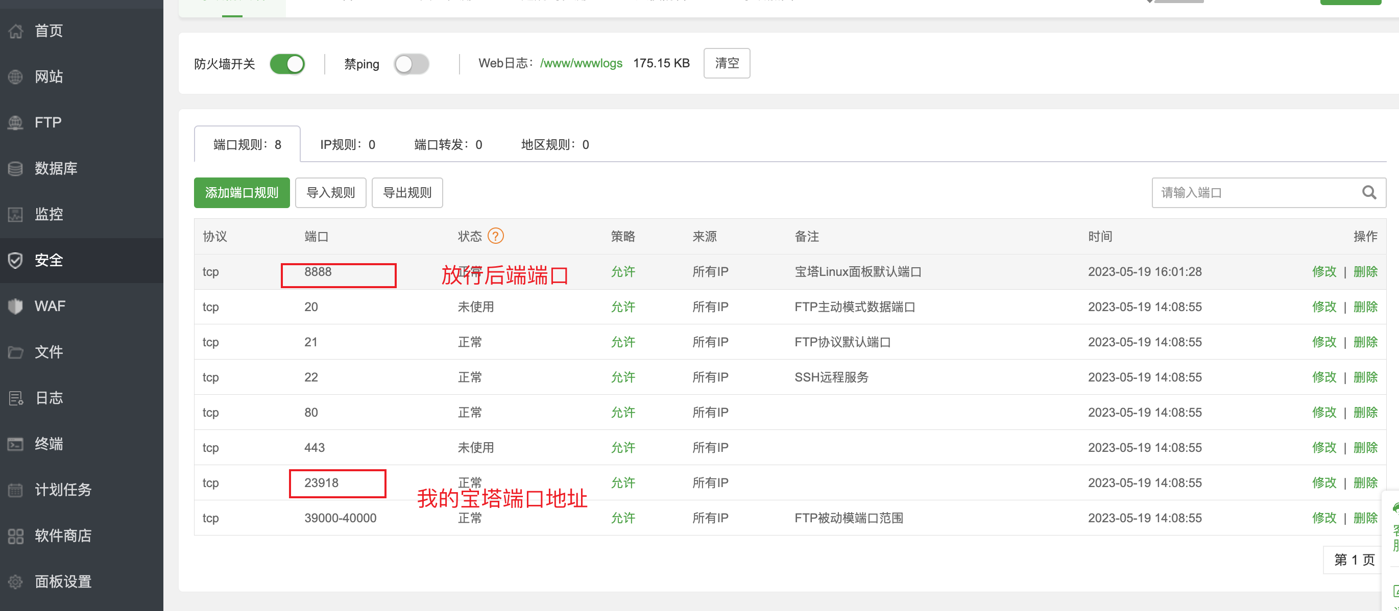Go to 软件商店 menu item
This screenshot has height=611, width=1399.
63,536
